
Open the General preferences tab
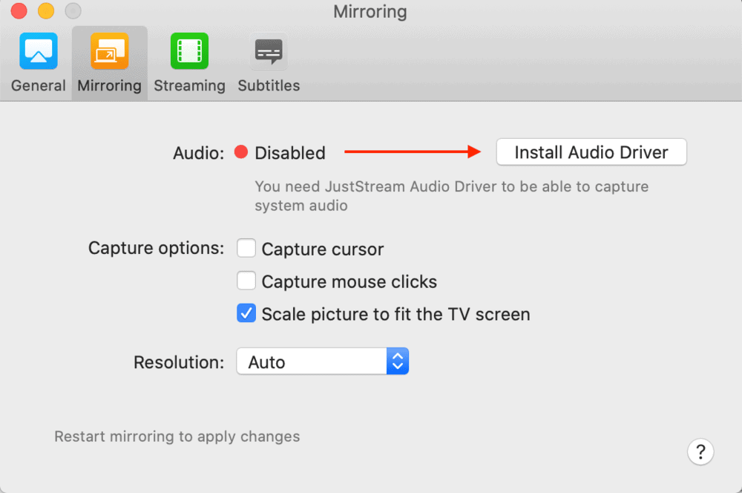tap(39, 63)
